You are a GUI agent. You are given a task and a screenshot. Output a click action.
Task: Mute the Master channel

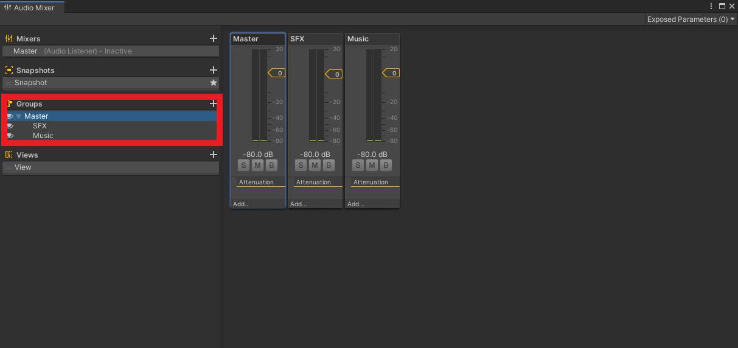click(x=257, y=165)
